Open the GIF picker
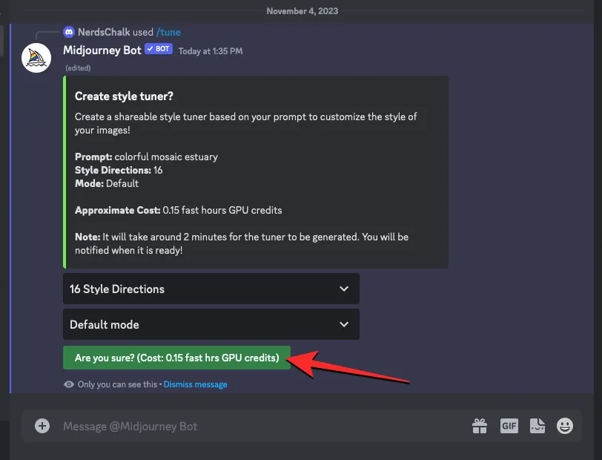Viewport: 602px width, 460px height. [509, 426]
